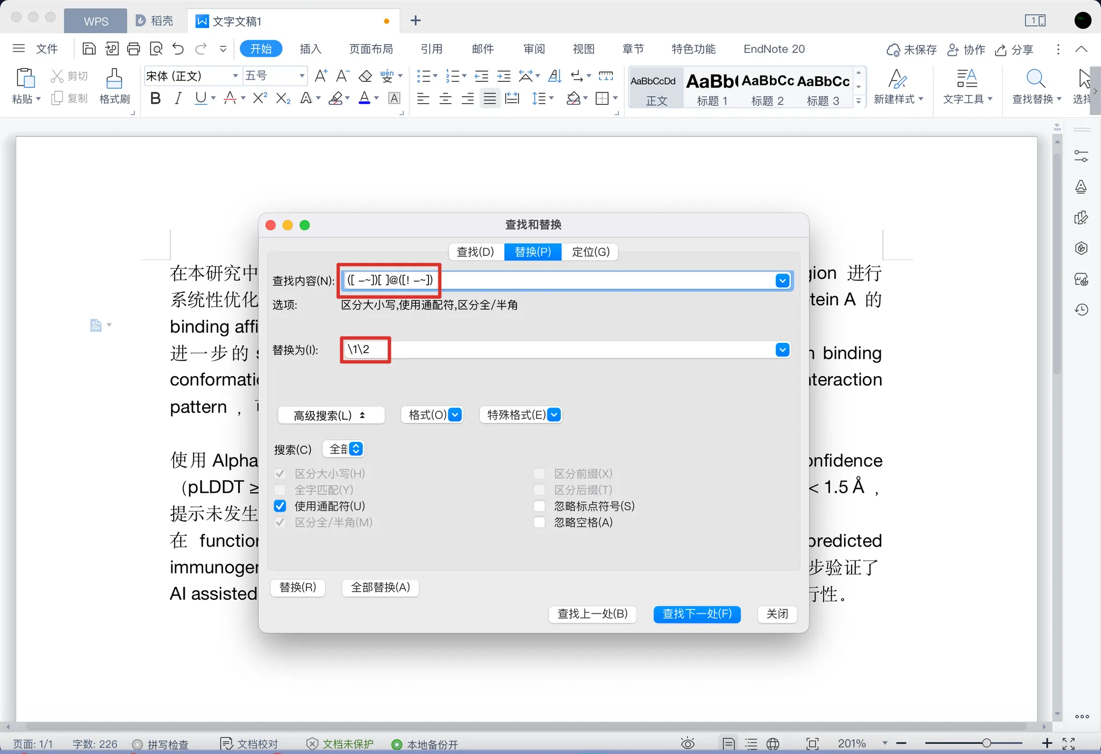Click the 全部替换(A) button

(x=380, y=587)
